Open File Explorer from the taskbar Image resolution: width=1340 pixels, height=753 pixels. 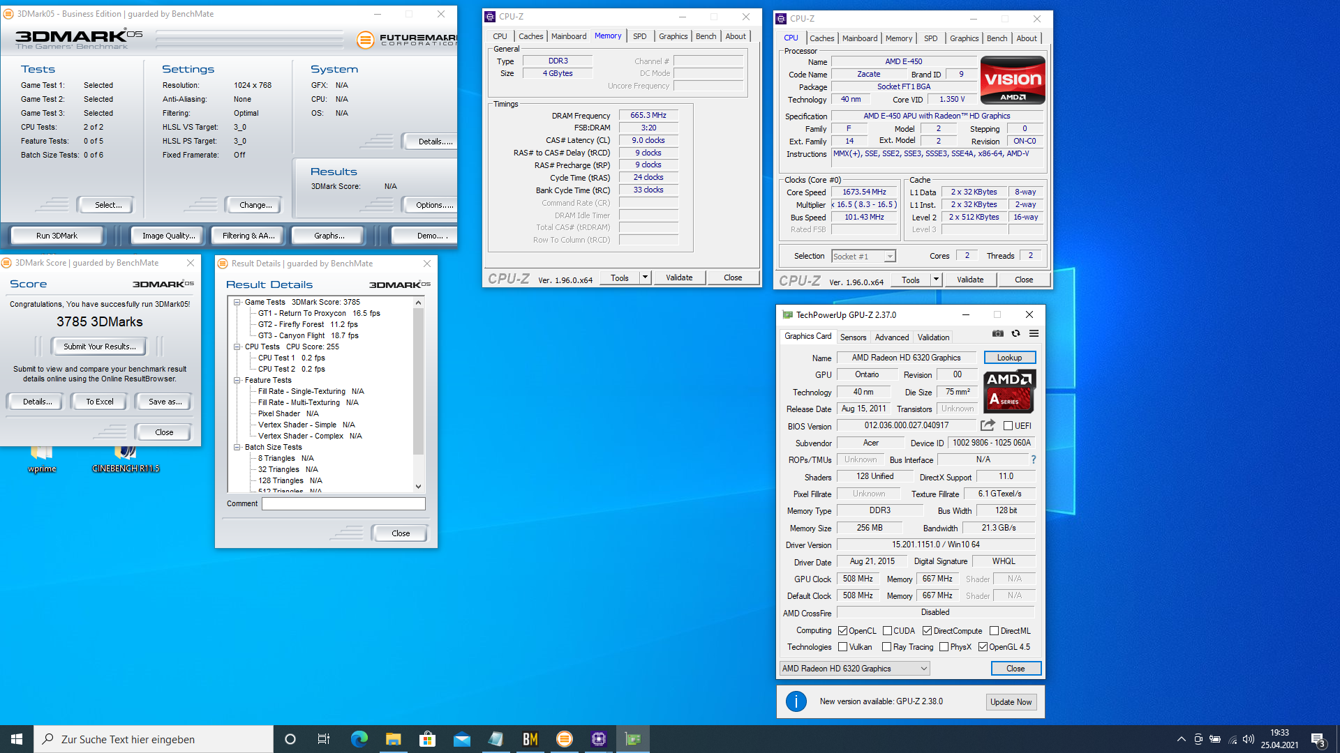pyautogui.click(x=393, y=739)
